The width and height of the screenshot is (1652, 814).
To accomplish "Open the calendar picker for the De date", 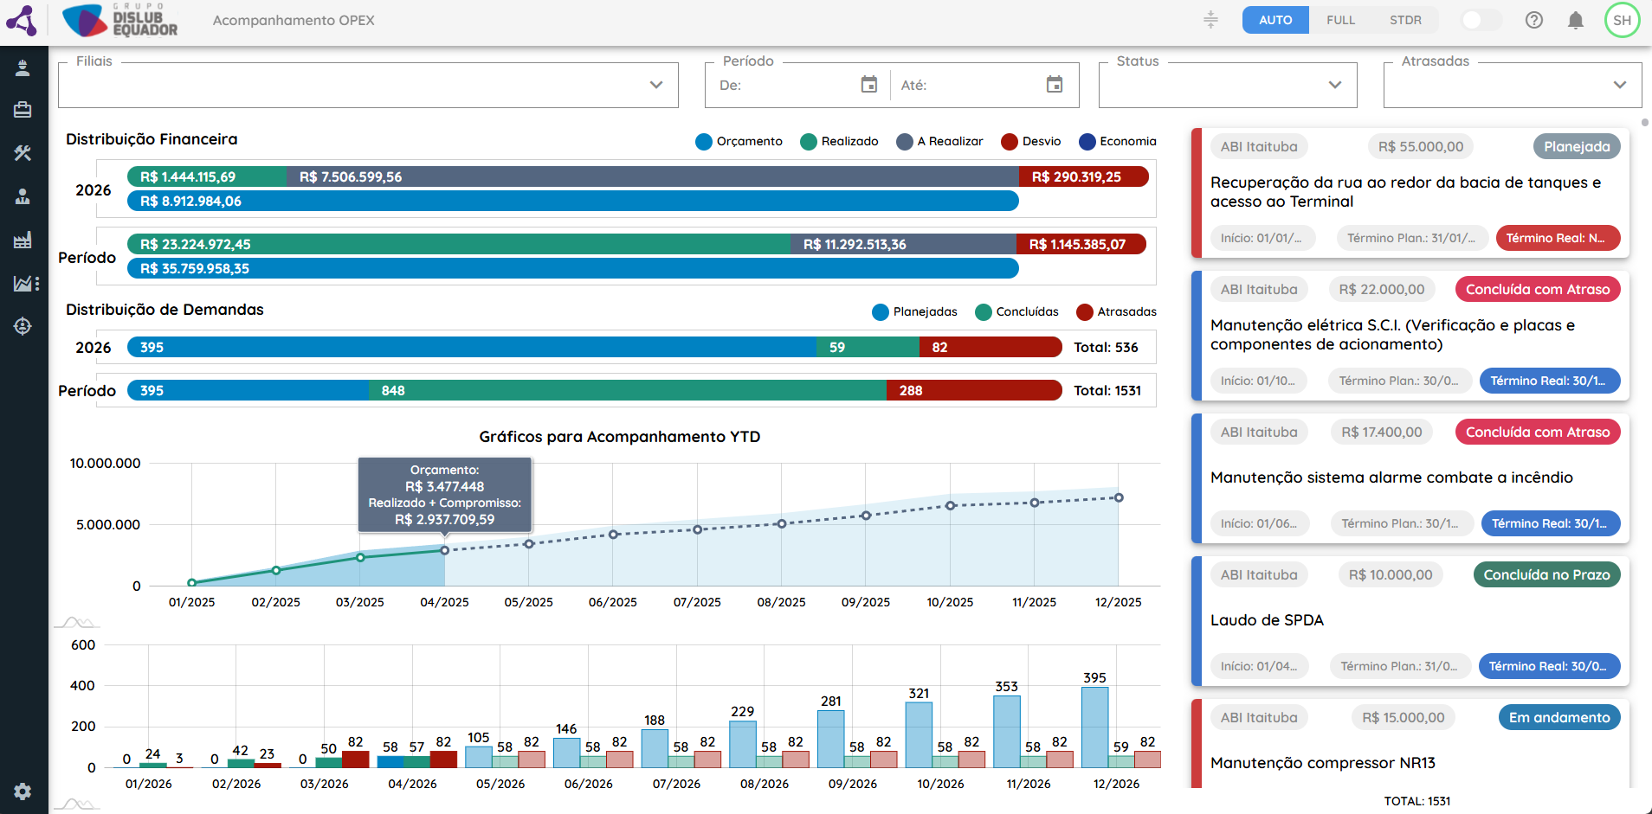I will tap(869, 85).
